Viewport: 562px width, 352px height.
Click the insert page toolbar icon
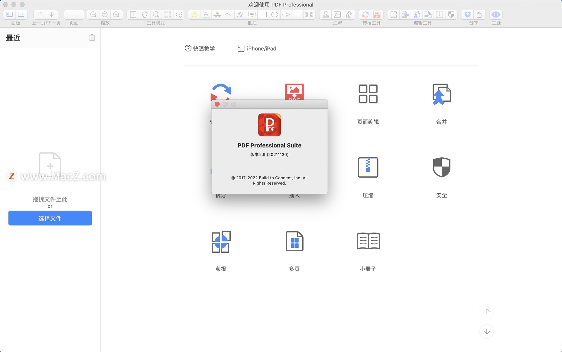point(405,14)
